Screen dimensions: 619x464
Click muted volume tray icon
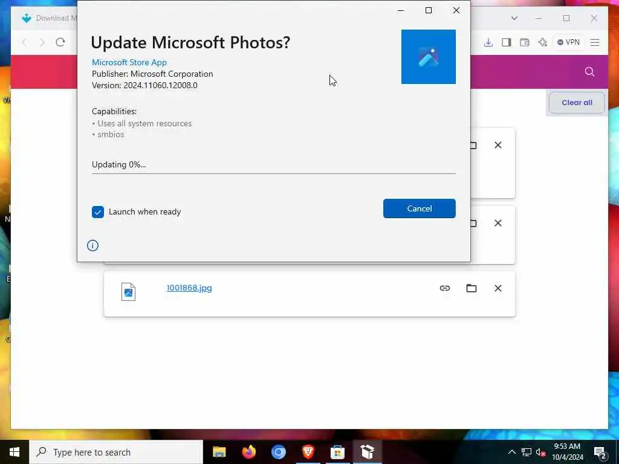(x=541, y=452)
